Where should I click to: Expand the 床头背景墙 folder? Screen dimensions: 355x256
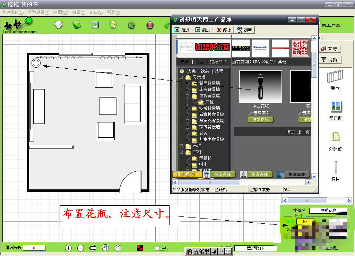[187, 90]
